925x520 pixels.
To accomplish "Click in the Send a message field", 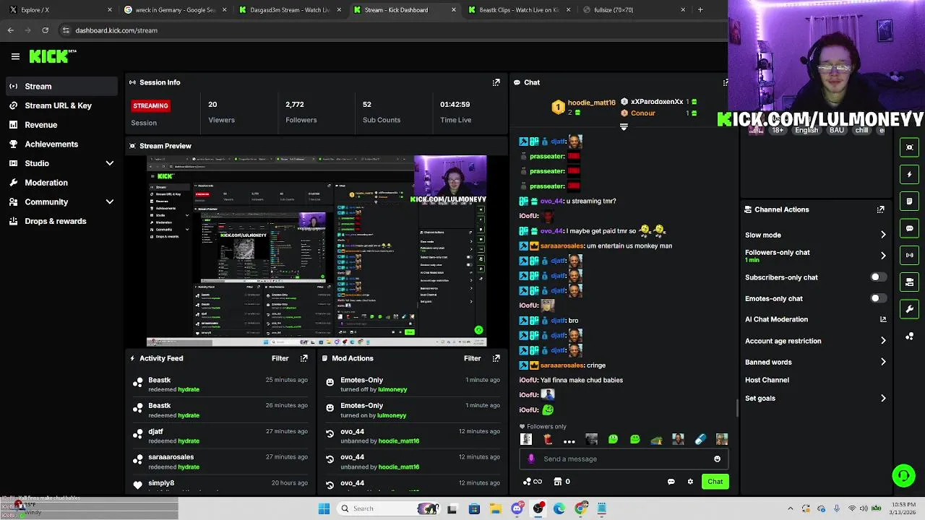I will pyautogui.click(x=625, y=459).
